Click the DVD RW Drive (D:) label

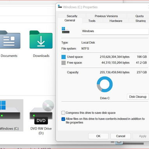tap(41, 131)
